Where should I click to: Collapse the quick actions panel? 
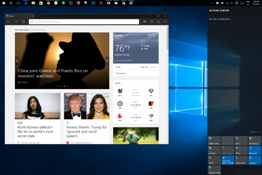(x=254, y=132)
